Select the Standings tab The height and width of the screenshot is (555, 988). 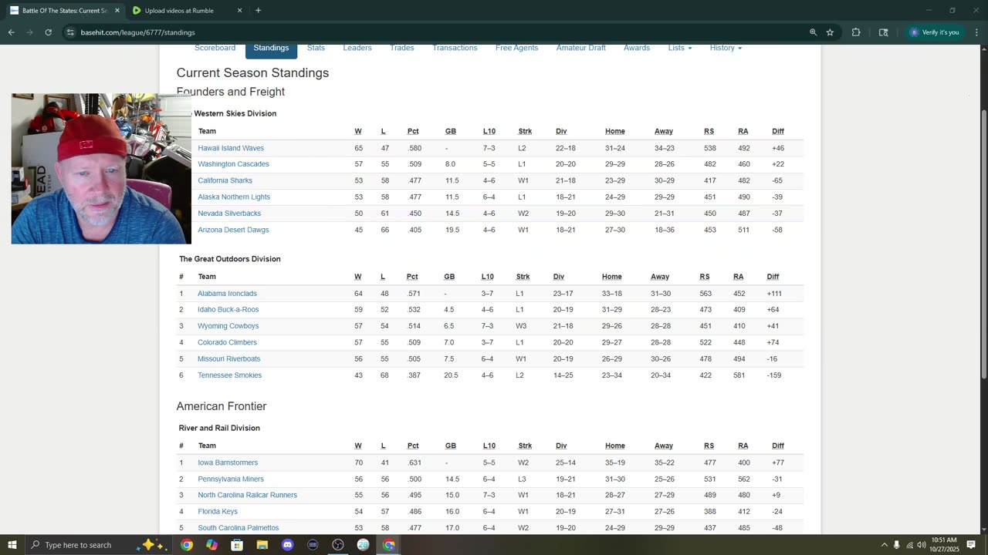coord(271,48)
